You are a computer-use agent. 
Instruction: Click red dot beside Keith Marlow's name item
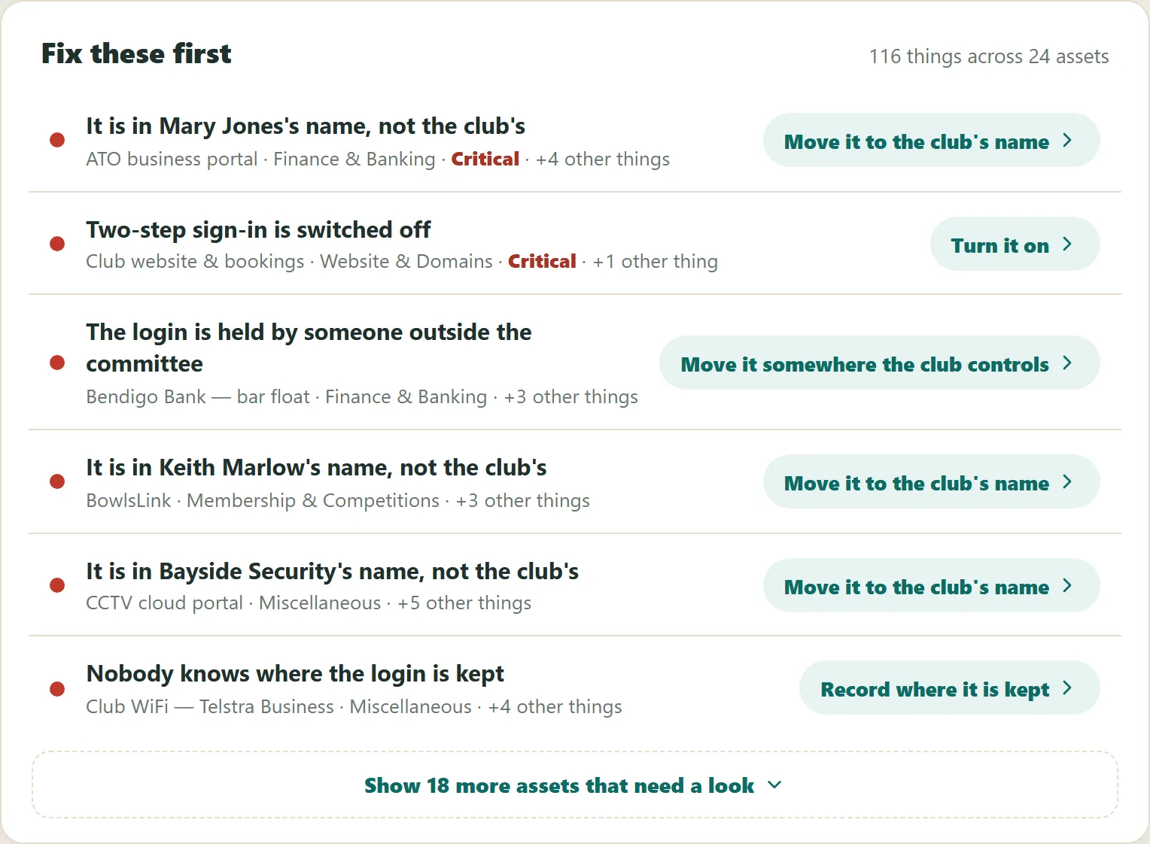(57, 481)
